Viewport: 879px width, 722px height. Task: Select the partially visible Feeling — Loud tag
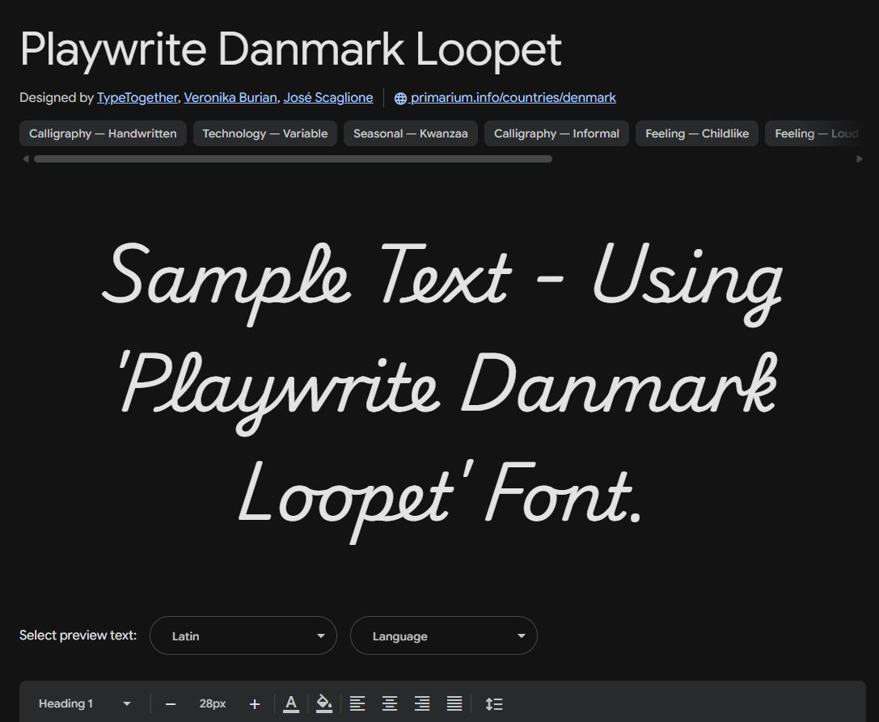pos(816,133)
